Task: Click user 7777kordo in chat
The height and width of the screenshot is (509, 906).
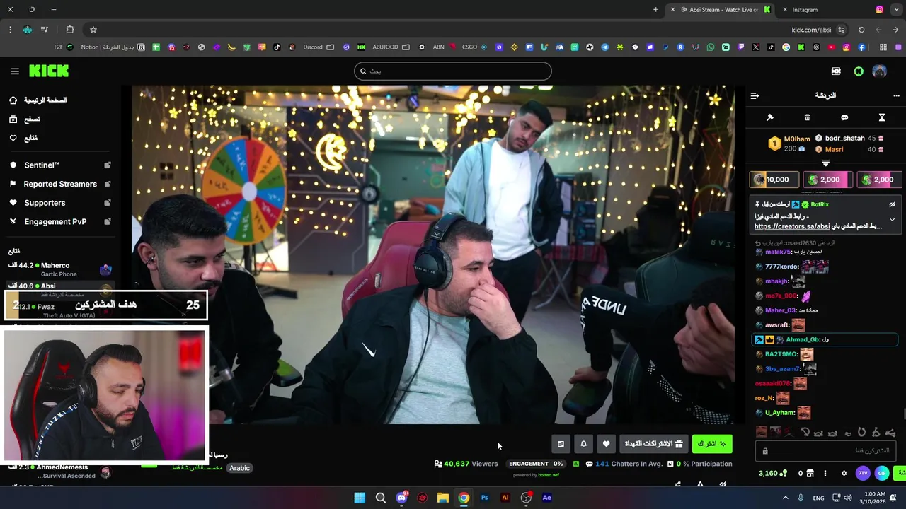Action: [781, 267]
